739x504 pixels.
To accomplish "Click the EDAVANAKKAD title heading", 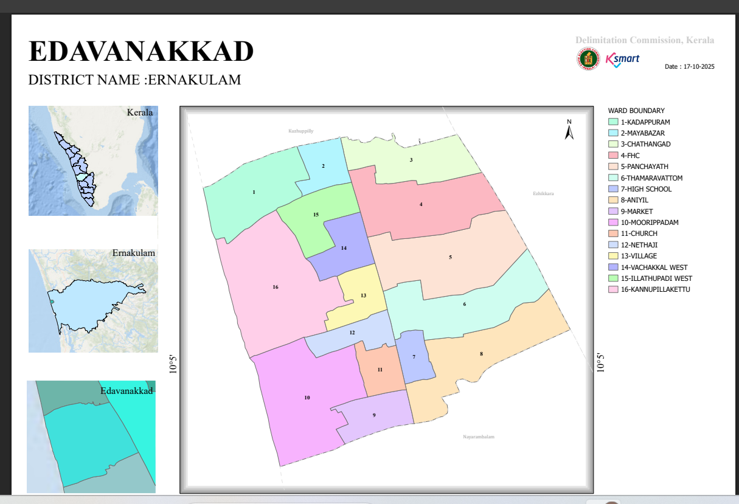I will (x=141, y=51).
